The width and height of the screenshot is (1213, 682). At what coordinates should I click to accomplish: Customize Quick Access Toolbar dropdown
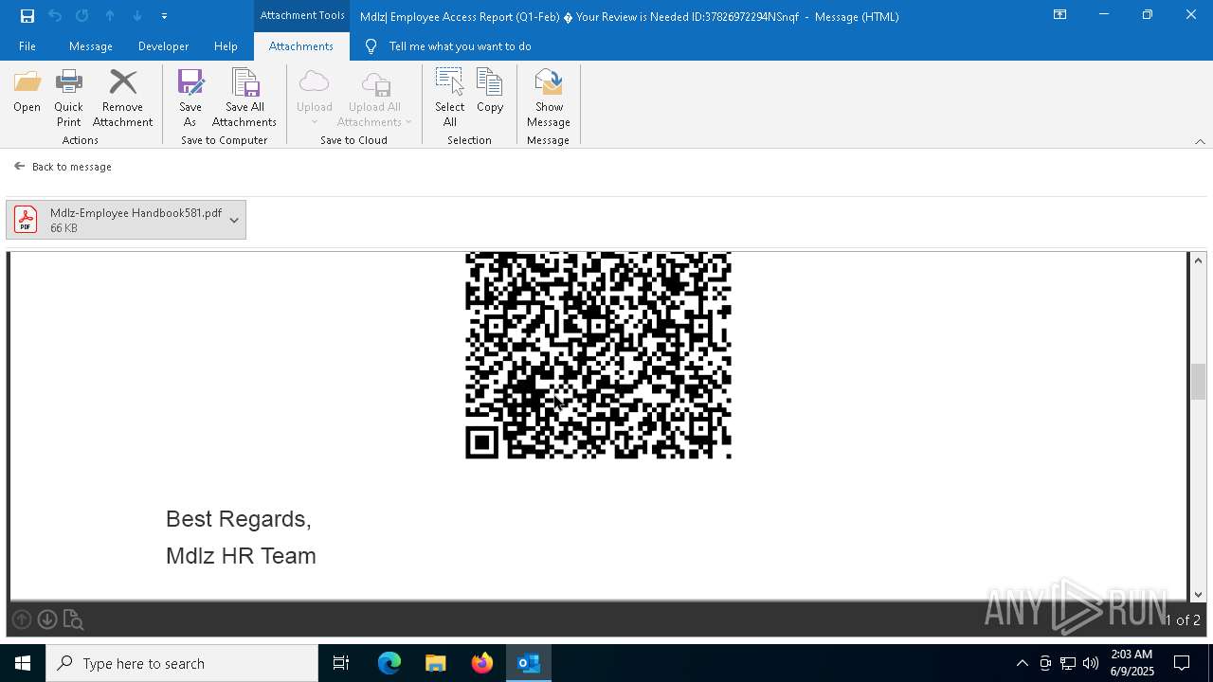pyautogui.click(x=164, y=15)
